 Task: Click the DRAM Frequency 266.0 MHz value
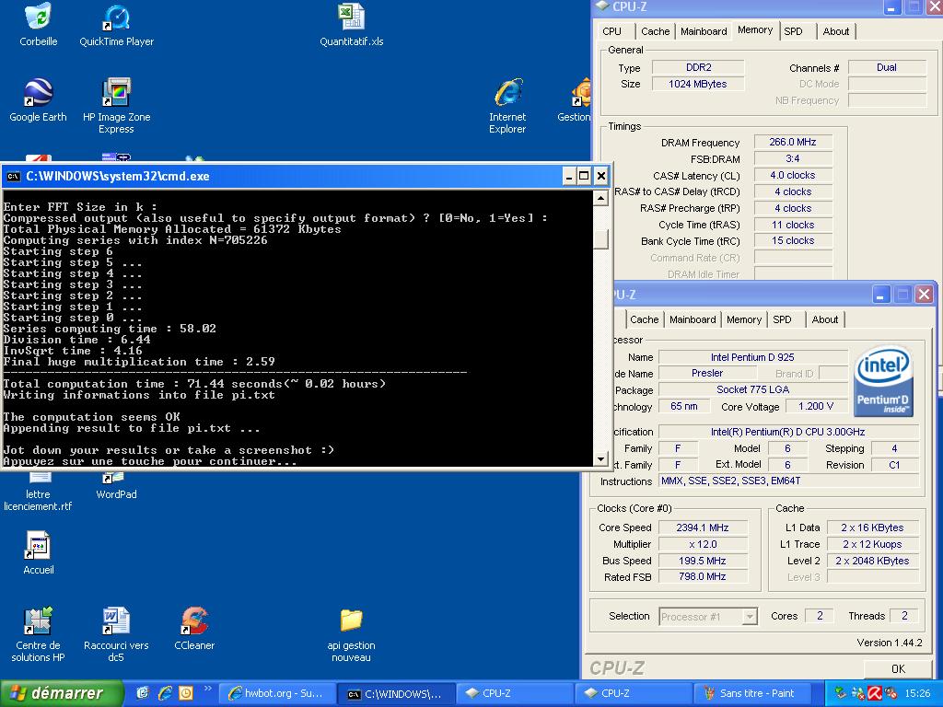tap(793, 142)
